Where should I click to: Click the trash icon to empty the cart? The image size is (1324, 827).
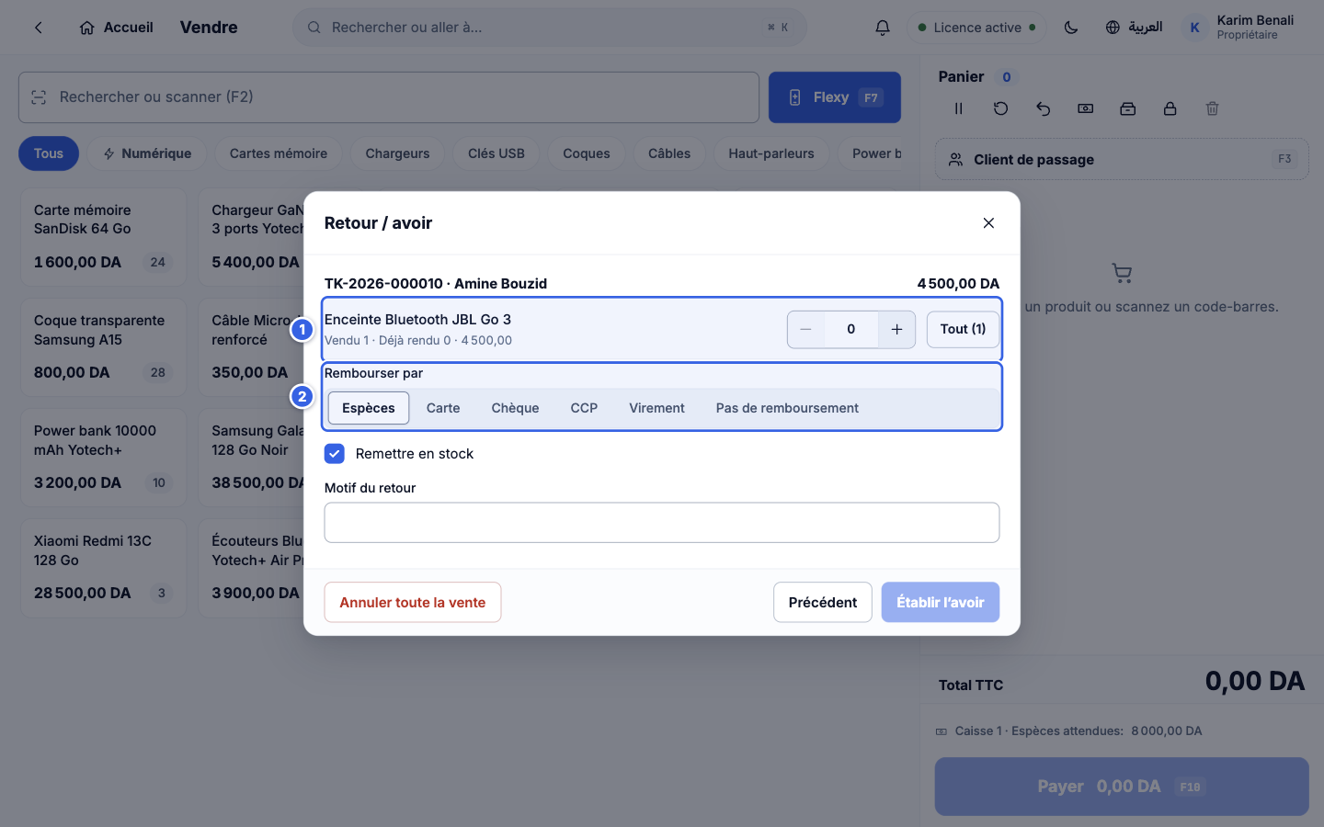[1212, 108]
